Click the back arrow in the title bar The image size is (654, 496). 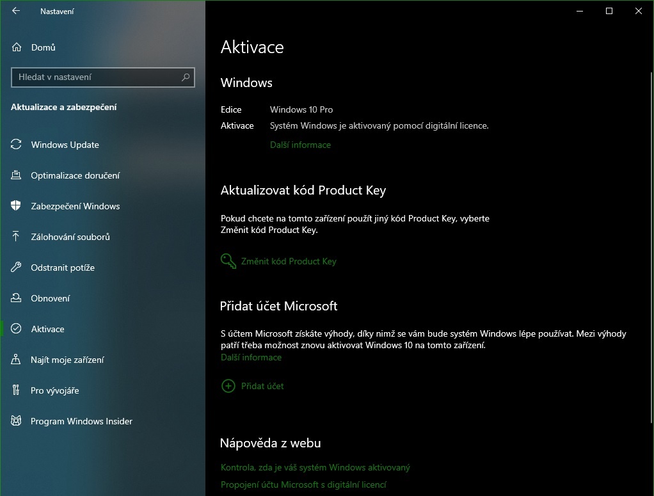16,11
